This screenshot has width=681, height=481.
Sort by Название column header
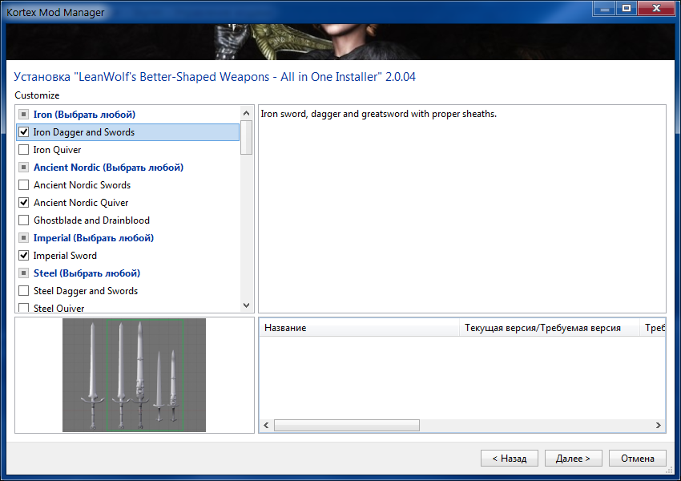click(x=359, y=328)
